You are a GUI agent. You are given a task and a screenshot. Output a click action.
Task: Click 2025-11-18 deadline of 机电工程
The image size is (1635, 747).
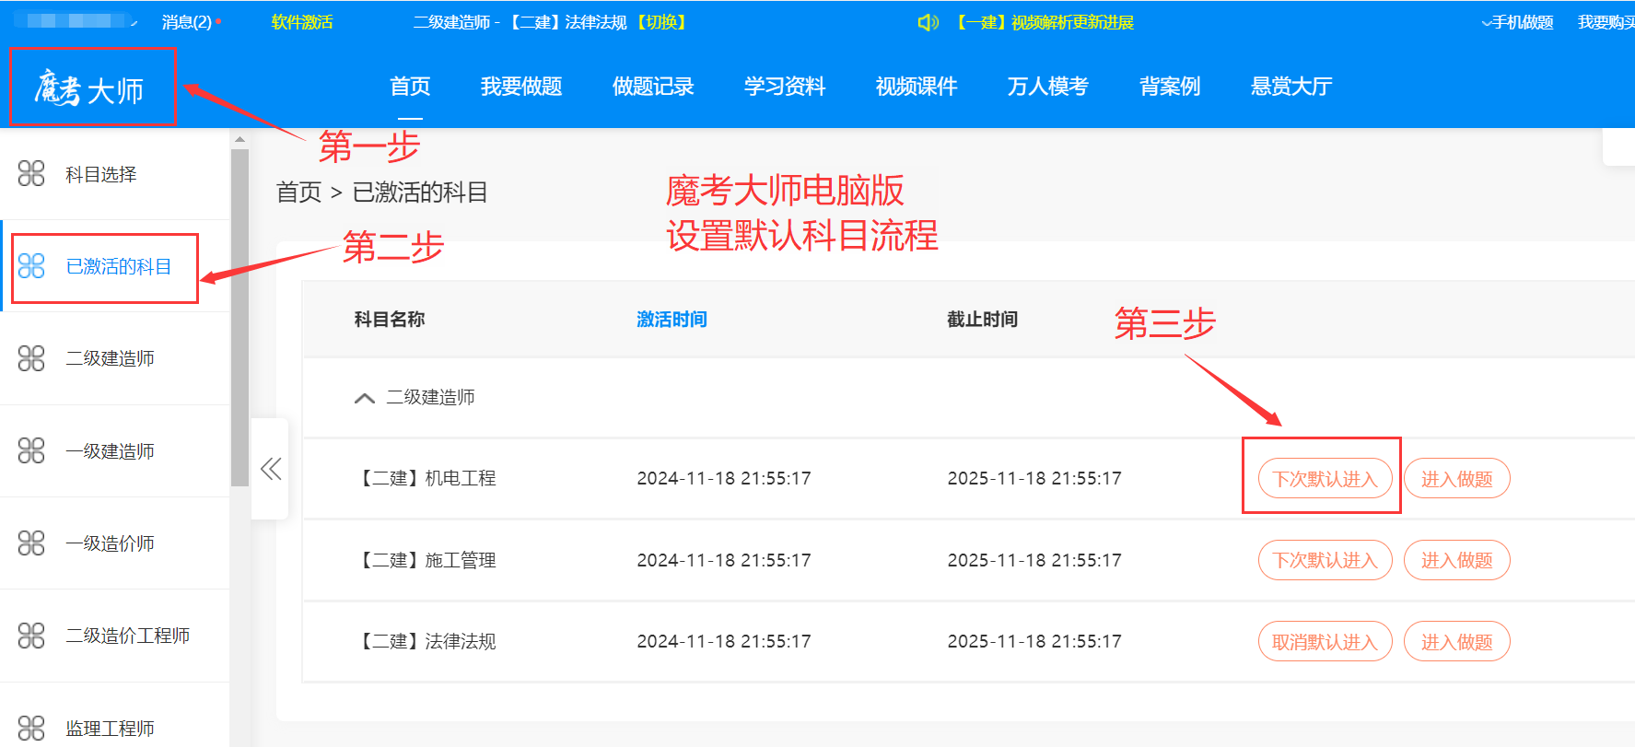[x=1034, y=478]
